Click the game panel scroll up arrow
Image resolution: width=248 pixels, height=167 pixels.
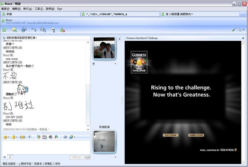click(x=243, y=43)
